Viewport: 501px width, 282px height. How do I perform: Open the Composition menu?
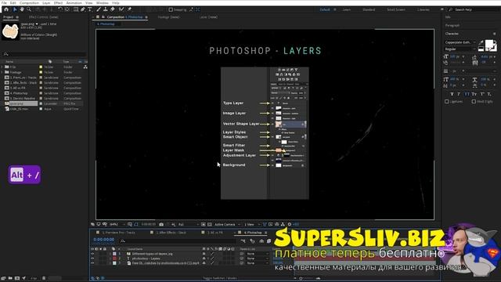pyautogui.click(x=29, y=2)
